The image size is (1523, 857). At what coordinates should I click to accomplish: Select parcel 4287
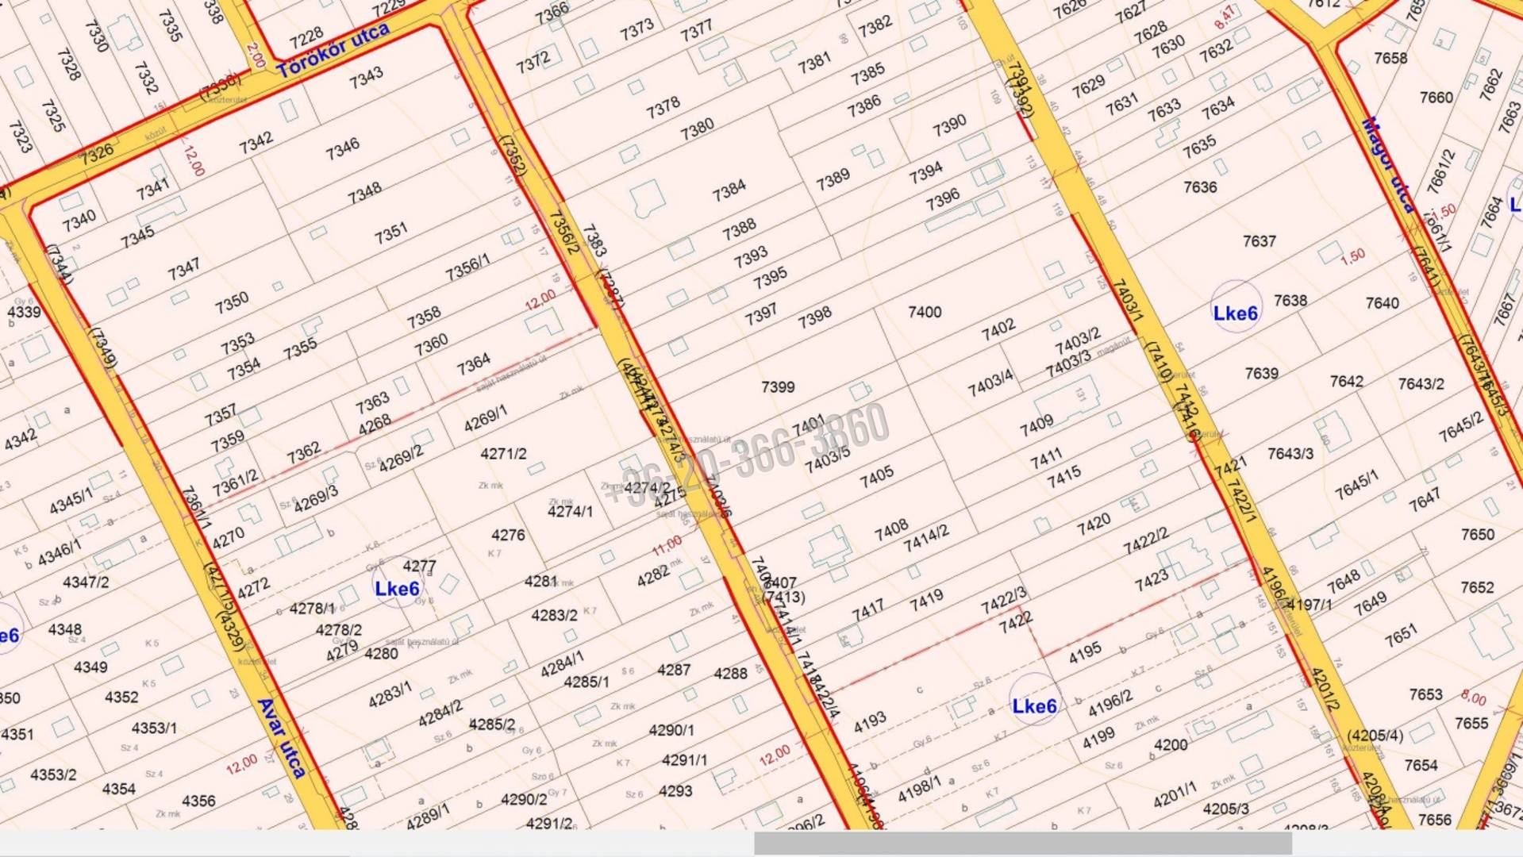tap(673, 671)
